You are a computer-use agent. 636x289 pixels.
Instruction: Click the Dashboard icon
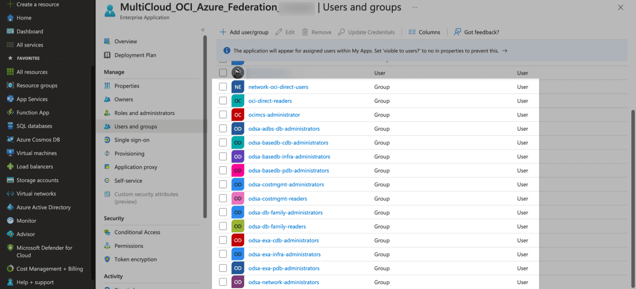[x=10, y=31]
